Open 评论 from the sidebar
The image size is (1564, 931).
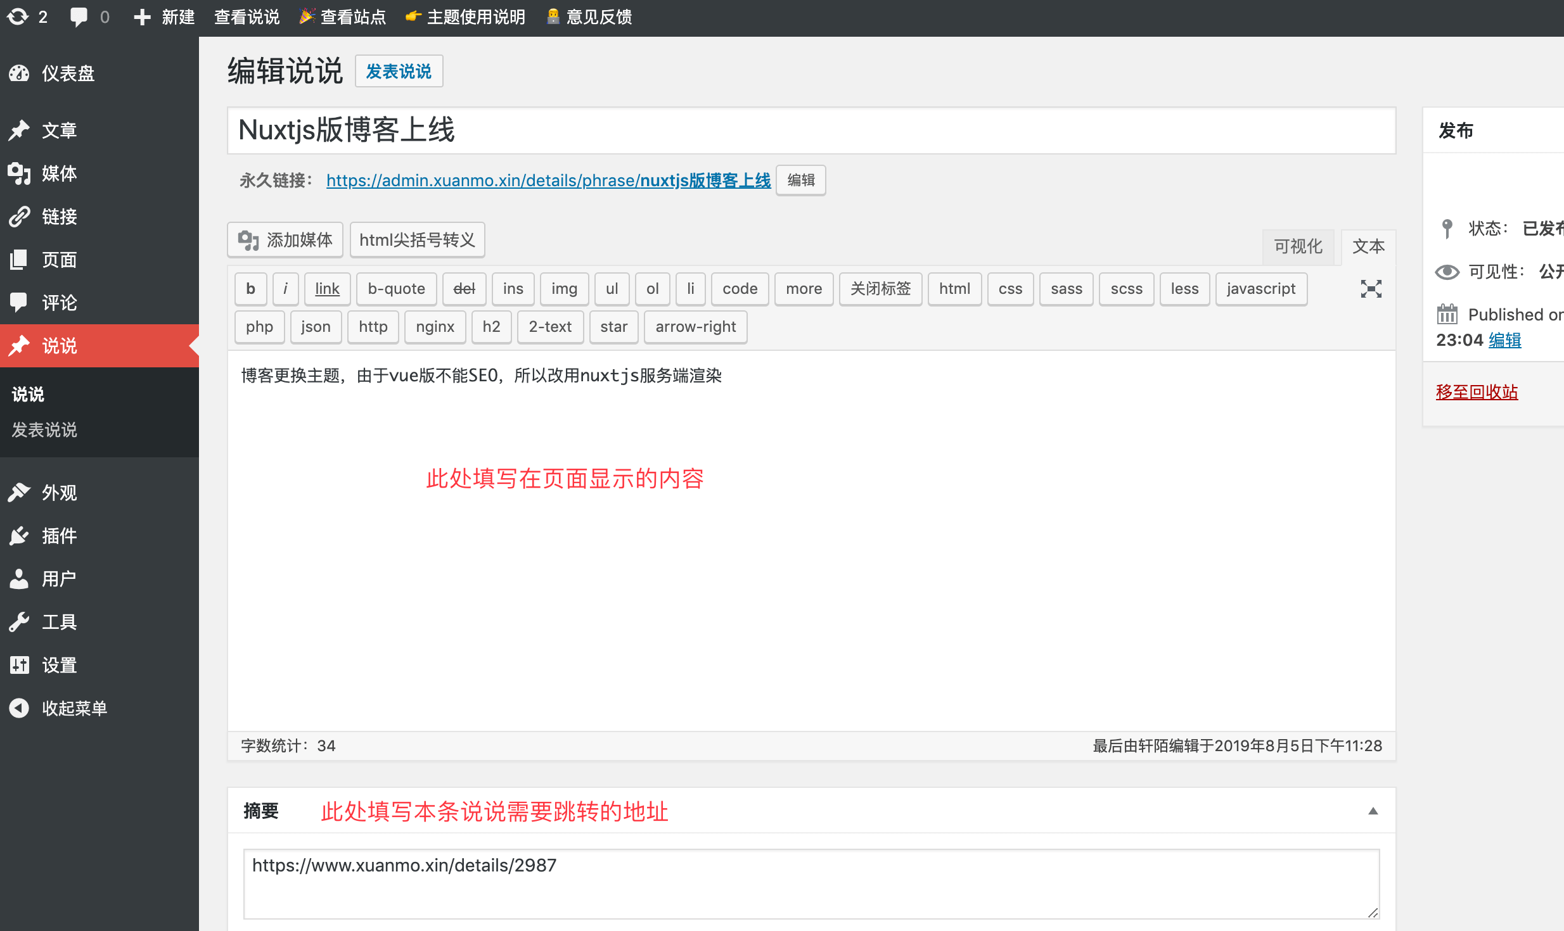tap(58, 303)
